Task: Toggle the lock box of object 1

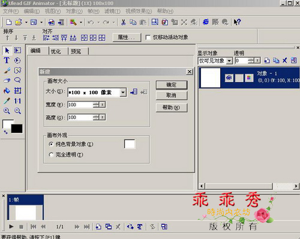Action: (239, 77)
